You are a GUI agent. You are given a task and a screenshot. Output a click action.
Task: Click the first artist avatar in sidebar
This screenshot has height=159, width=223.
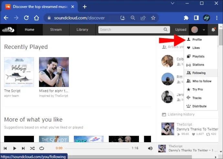click(x=168, y=61)
